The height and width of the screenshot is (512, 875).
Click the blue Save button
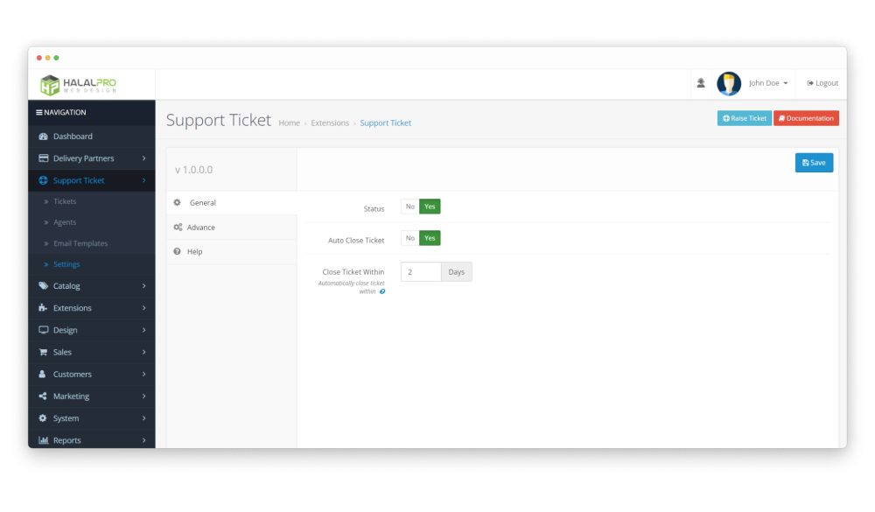(x=814, y=163)
